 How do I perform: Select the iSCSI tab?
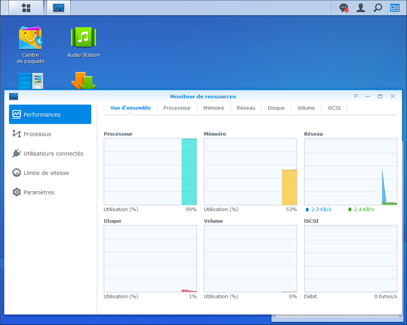334,108
